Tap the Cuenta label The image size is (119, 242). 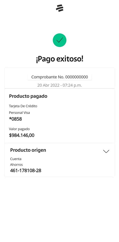16,159
